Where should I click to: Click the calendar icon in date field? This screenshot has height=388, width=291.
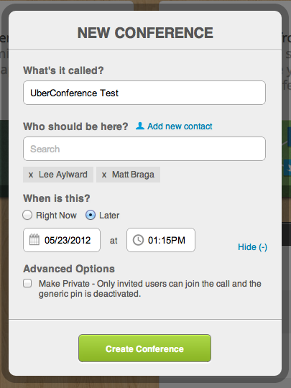pos(34,240)
